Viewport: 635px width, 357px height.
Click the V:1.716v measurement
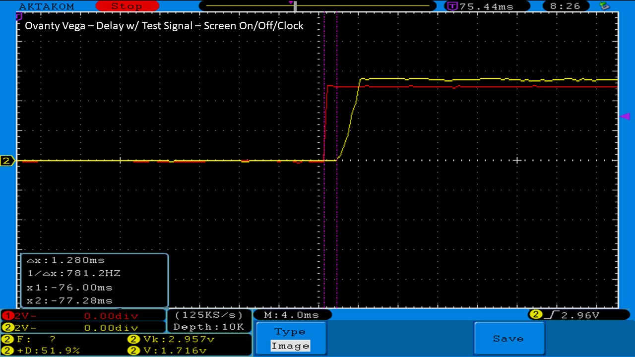(167, 351)
